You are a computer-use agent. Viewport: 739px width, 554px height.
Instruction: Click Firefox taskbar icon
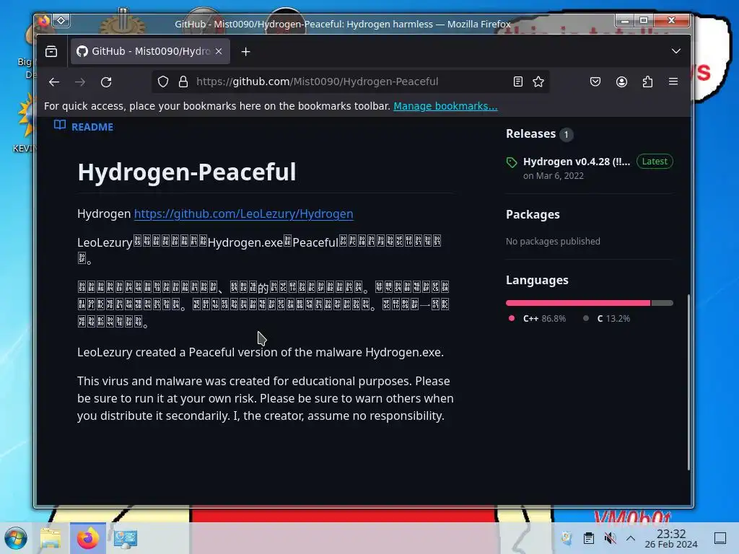click(x=87, y=538)
